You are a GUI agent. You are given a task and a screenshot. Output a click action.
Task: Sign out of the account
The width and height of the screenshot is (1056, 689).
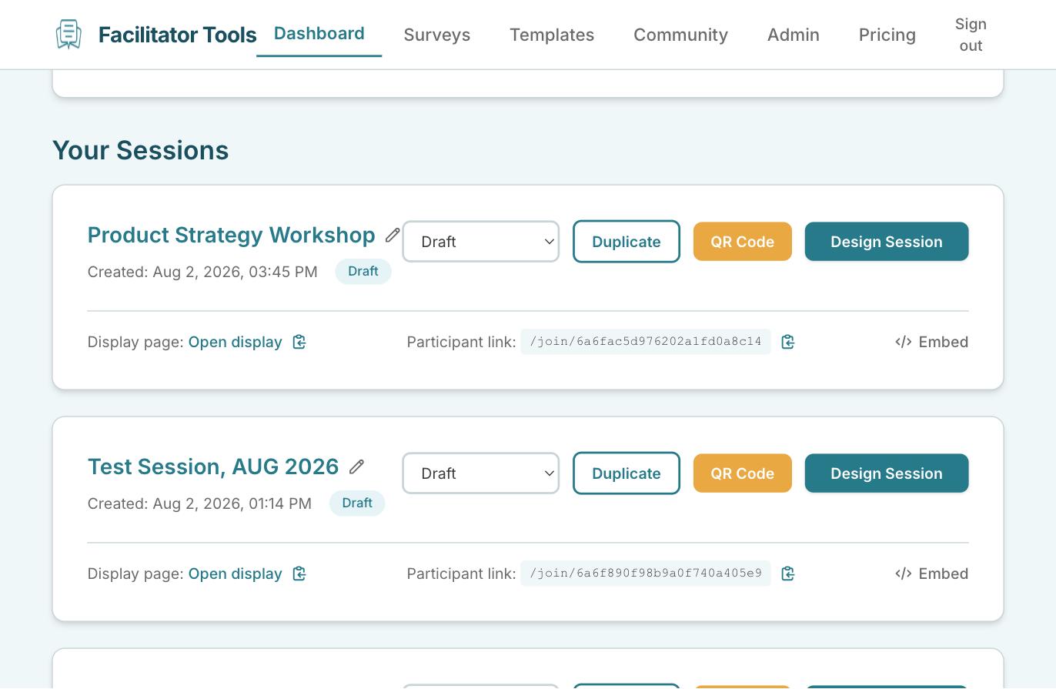point(971,35)
